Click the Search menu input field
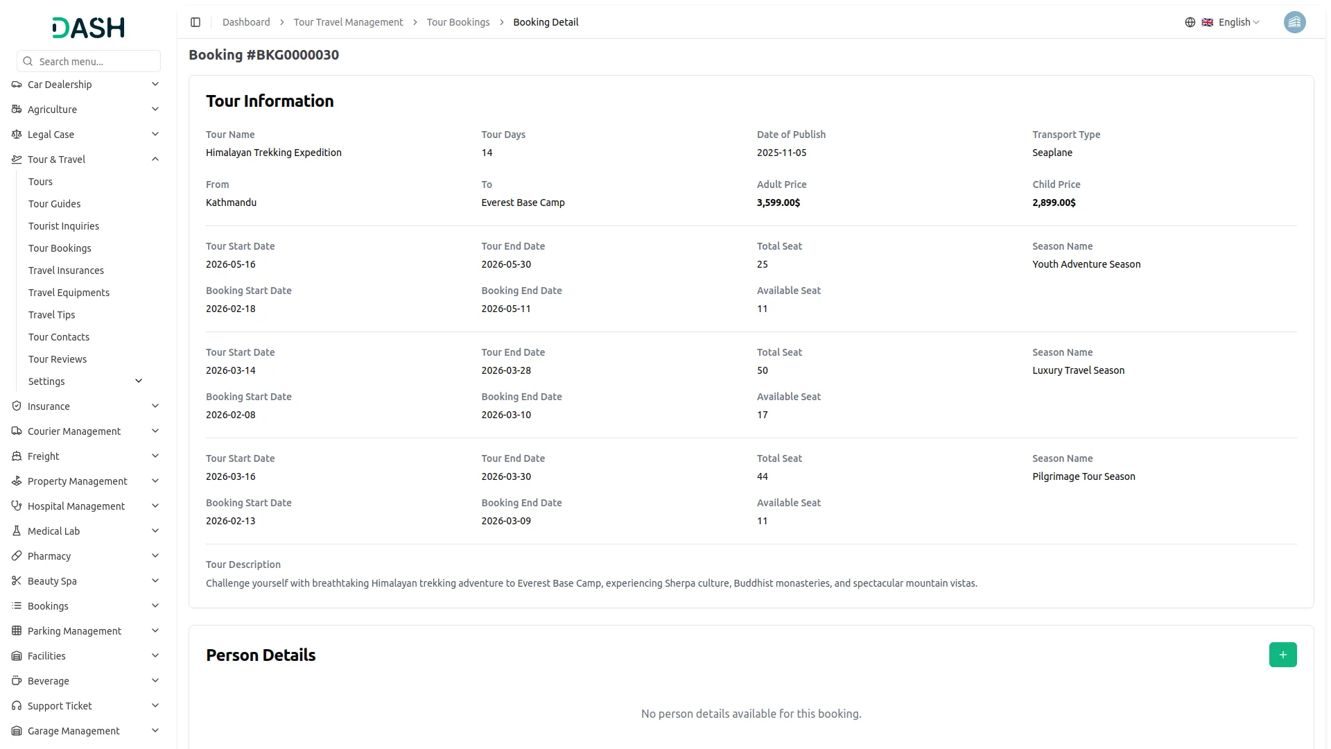This screenshot has width=1331, height=749. point(96,62)
